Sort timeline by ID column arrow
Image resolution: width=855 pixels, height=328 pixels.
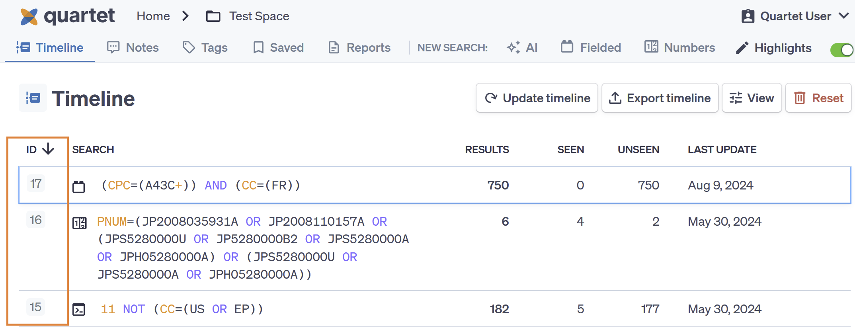click(x=48, y=149)
